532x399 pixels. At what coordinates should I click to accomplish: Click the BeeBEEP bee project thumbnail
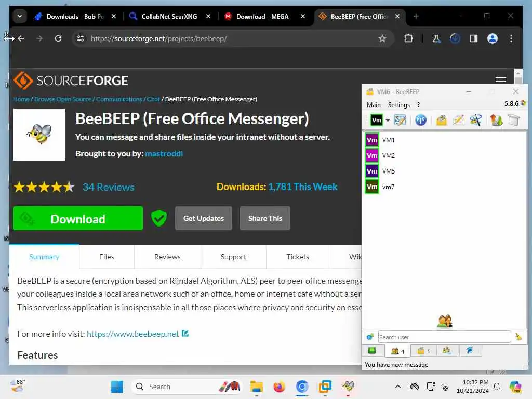(x=39, y=135)
